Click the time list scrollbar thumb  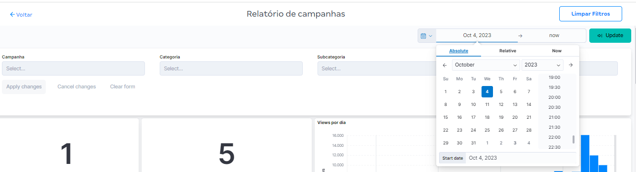574,139
